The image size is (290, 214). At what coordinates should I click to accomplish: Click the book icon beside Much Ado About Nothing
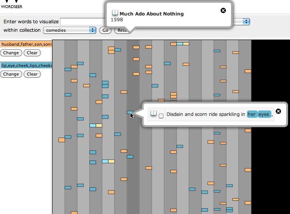pyautogui.click(x=115, y=13)
